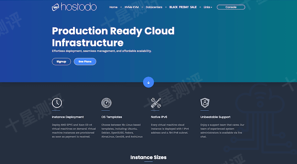Click the OS Templates heading
Image resolution: width=297 pixels, height=164 pixels.
[112, 117]
